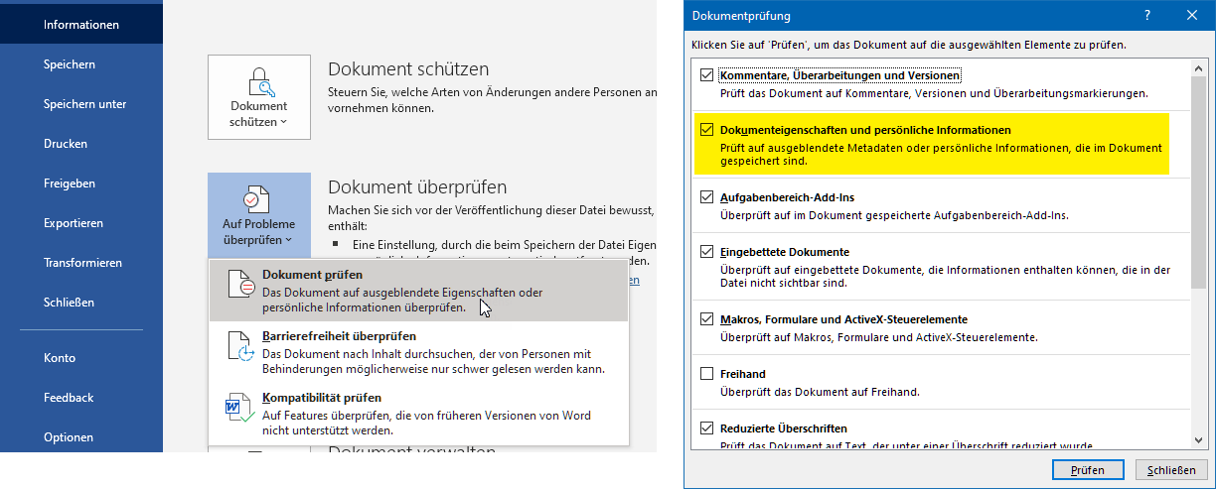
Task: Choose Exportieren from the sidebar
Action: [x=74, y=223]
